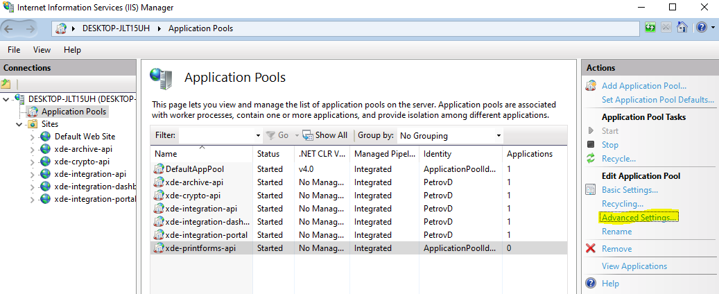Click the Sites folder icon in the tree

(33, 124)
